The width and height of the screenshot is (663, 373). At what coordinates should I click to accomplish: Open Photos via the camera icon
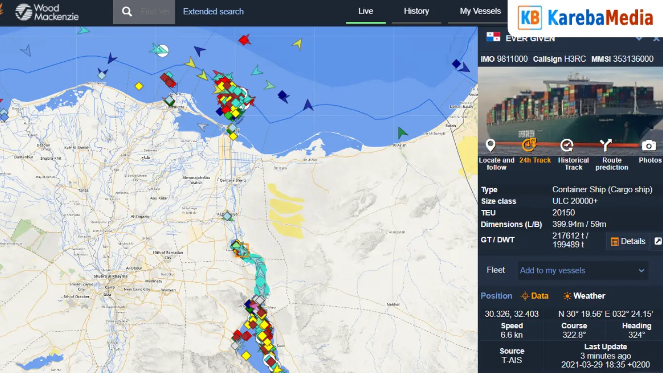[649, 146]
